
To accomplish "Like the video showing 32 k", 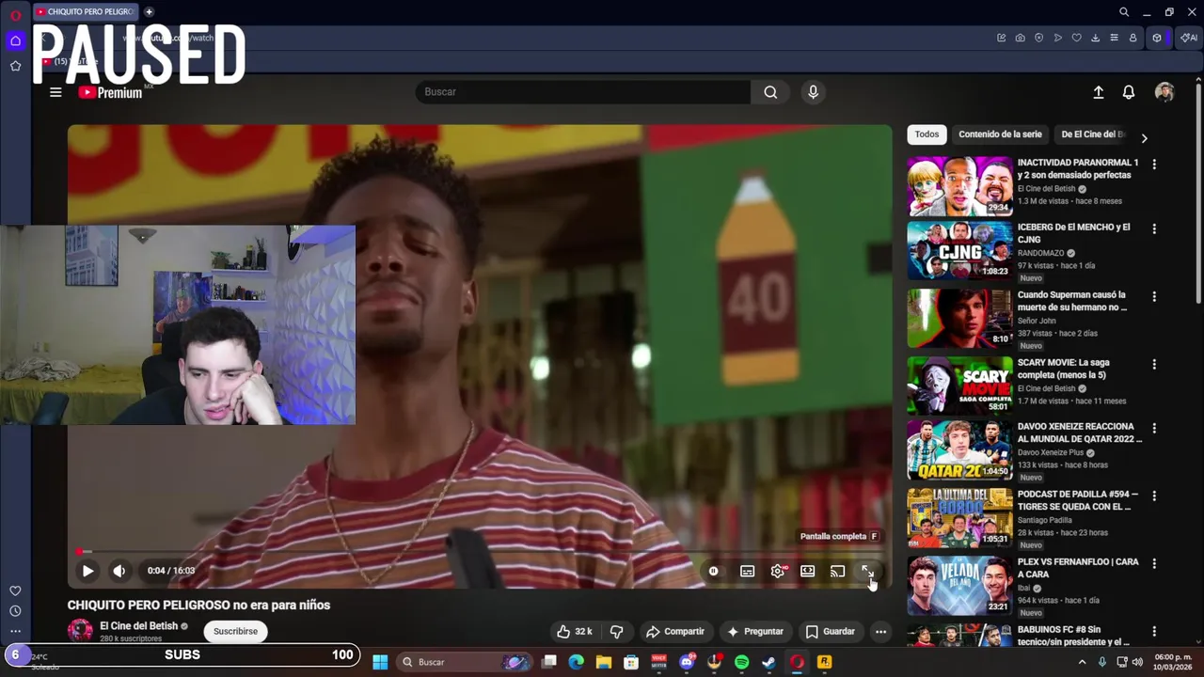I will (x=575, y=632).
